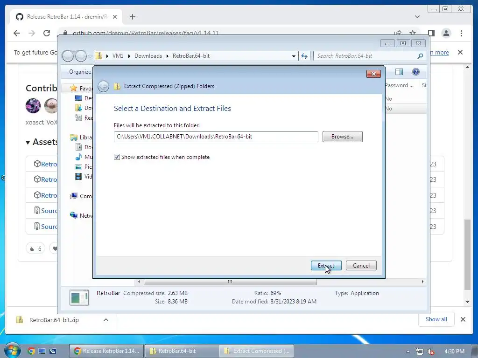
Task: Click the horizontal scrollbar in Explorer
Action: click(230, 282)
